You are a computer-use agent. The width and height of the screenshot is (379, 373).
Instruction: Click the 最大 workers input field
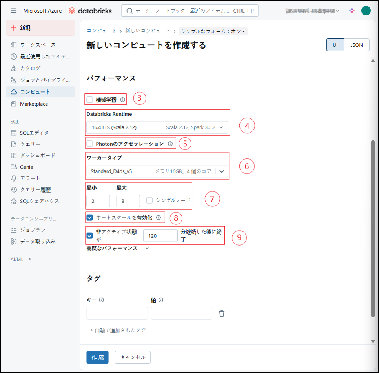click(x=128, y=201)
